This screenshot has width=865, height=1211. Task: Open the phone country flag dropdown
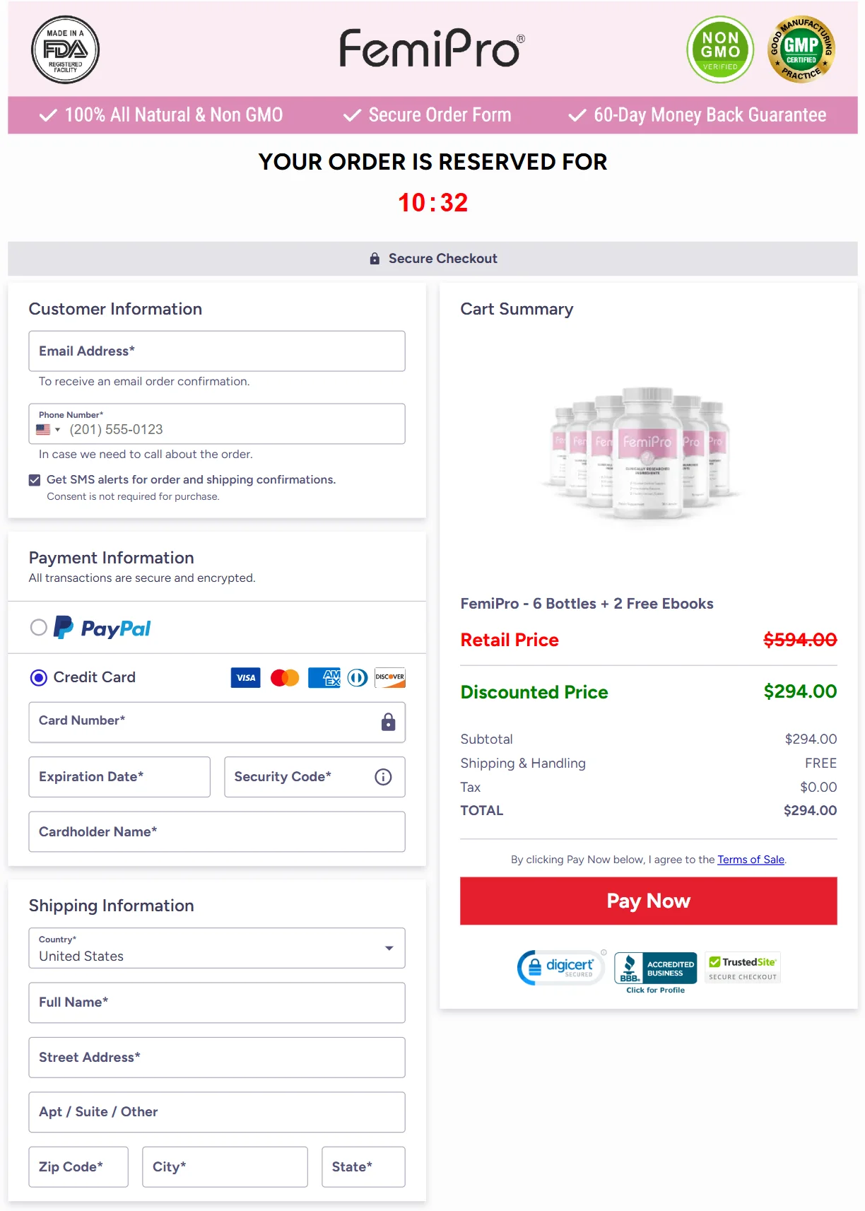click(48, 430)
